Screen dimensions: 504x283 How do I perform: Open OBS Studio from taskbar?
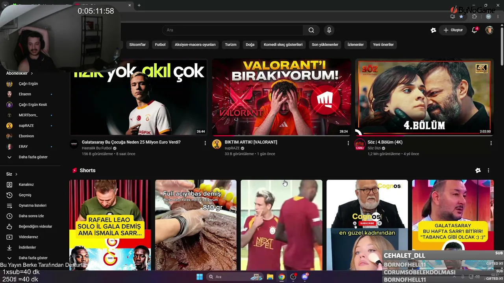(293, 277)
